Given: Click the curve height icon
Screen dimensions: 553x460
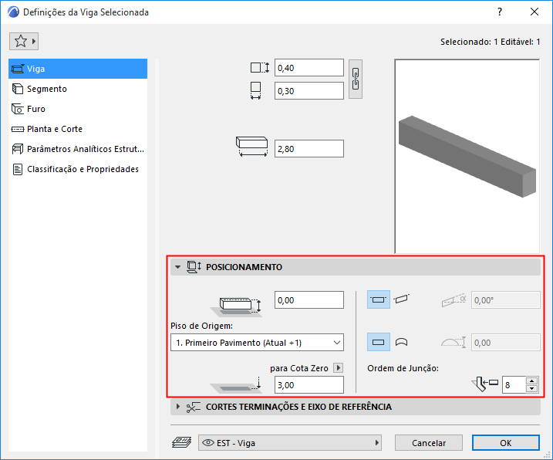Looking at the screenshot, I should pos(454,342).
